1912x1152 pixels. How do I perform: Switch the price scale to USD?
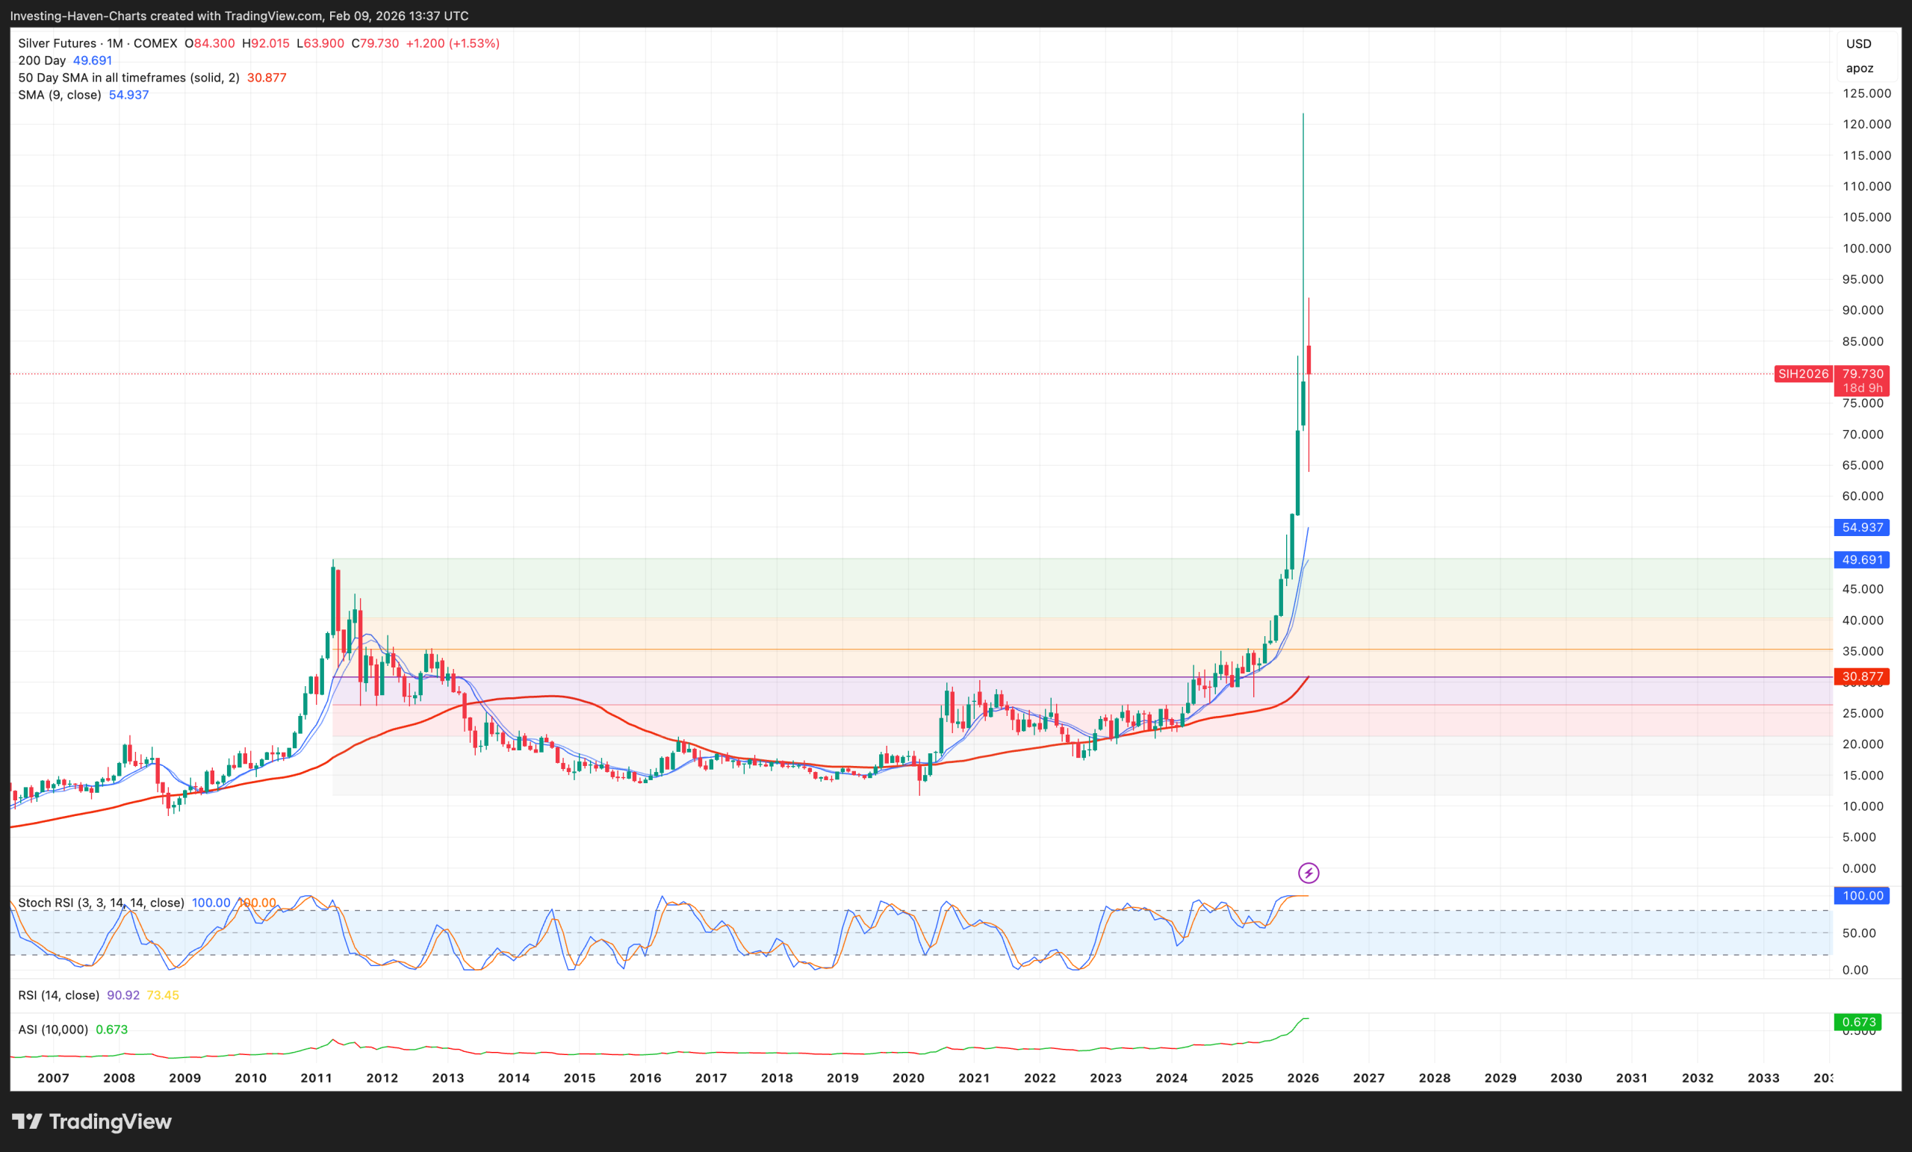[1859, 43]
